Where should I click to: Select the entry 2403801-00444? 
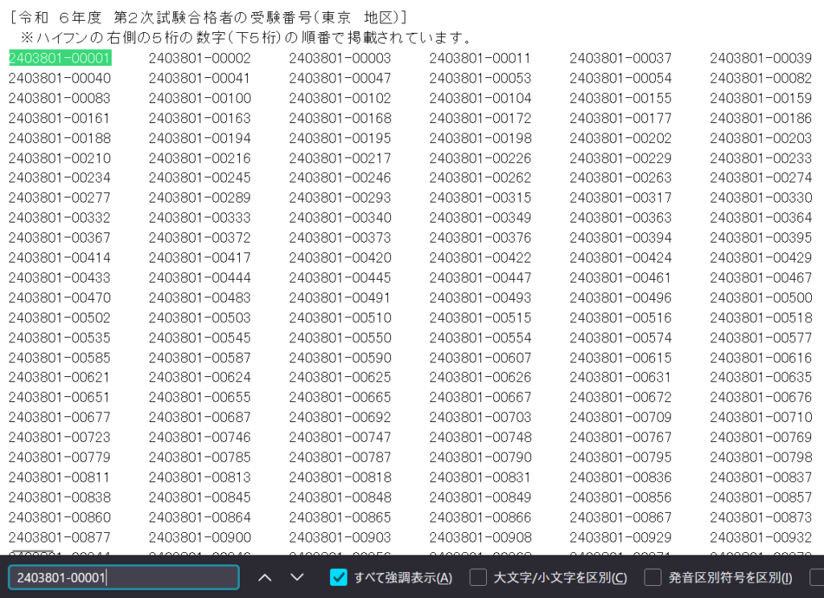(200, 278)
